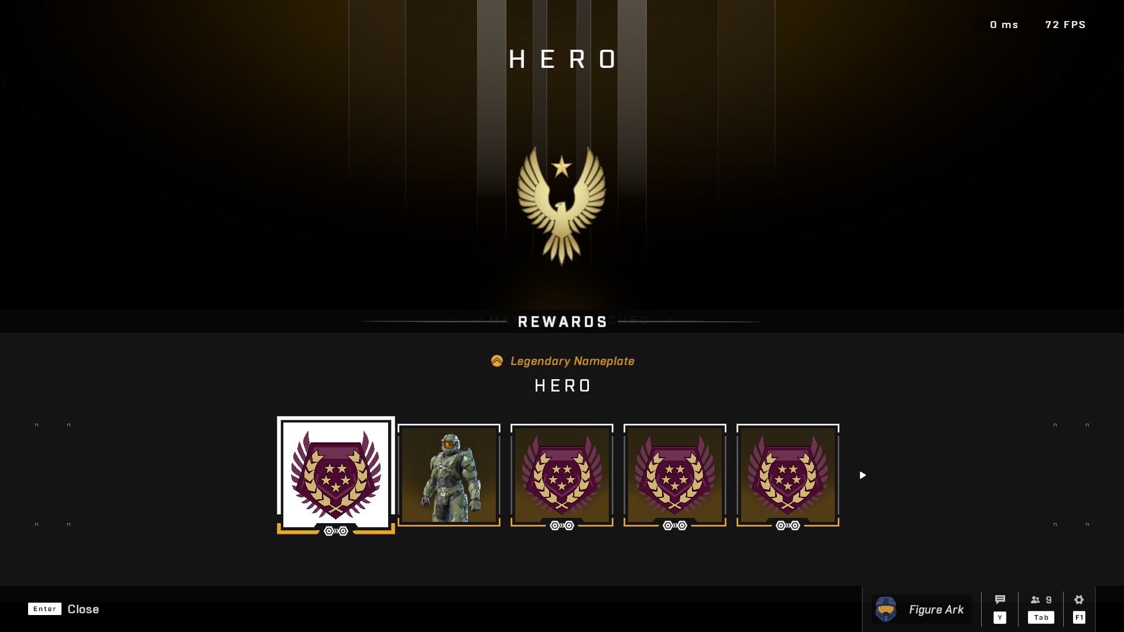Click the Enter key prompt

44,609
